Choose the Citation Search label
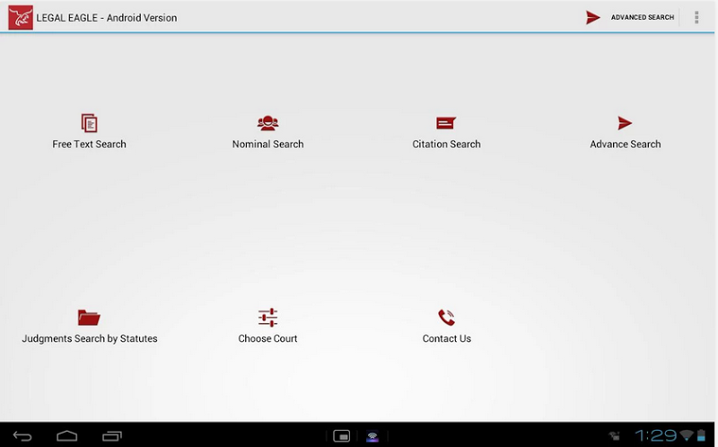The height and width of the screenshot is (447, 718). (446, 144)
